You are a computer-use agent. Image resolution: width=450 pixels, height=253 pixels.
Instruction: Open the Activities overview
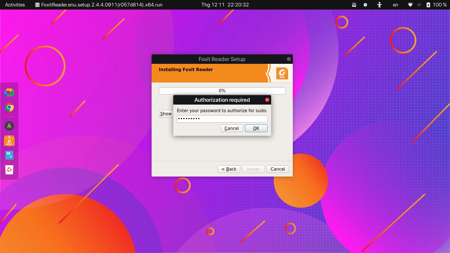point(15,5)
